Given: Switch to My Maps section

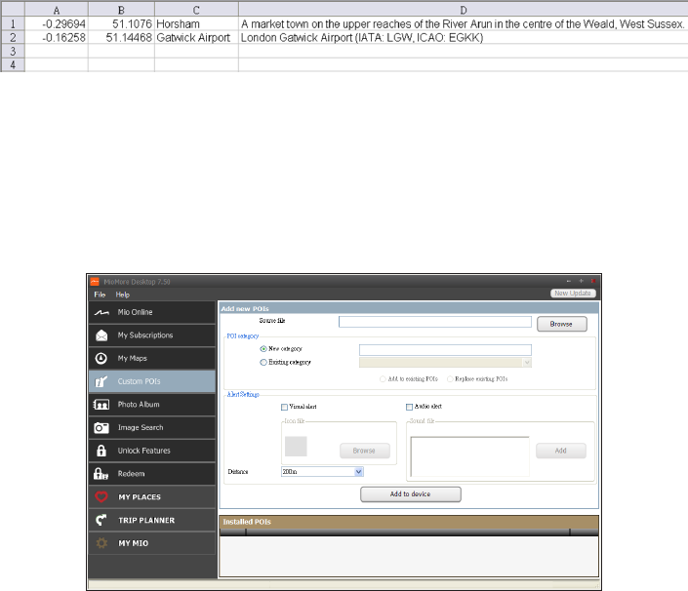Looking at the screenshot, I should [x=152, y=358].
